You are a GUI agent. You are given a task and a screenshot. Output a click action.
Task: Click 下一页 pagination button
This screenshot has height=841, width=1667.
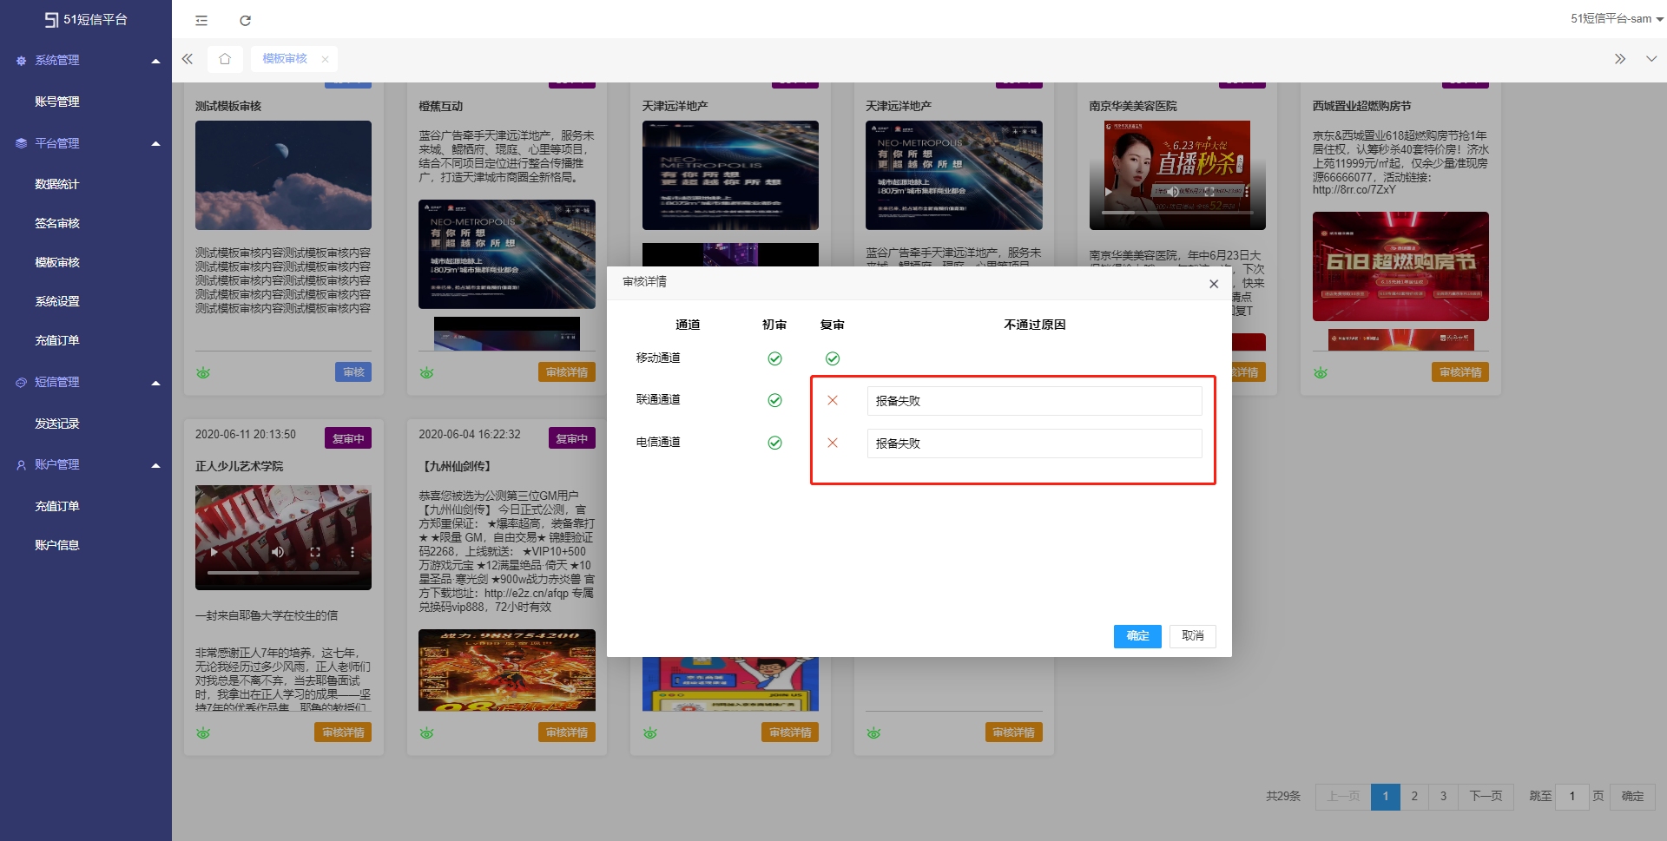pos(1486,796)
